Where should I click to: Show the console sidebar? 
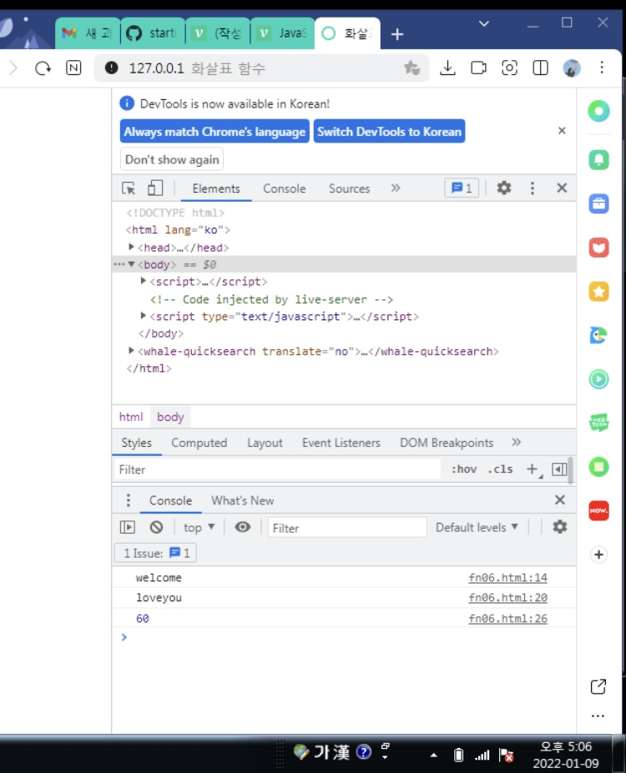click(x=127, y=527)
